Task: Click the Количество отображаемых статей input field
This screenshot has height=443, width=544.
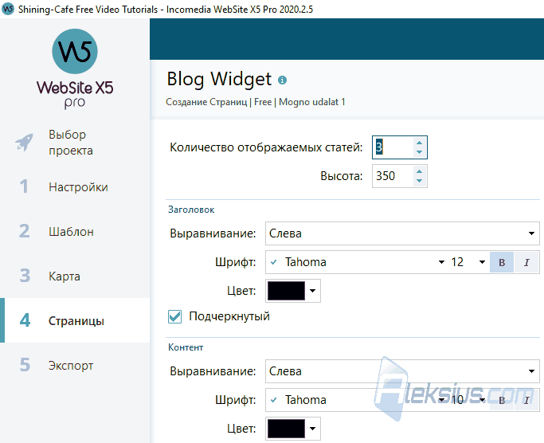Action: point(393,147)
